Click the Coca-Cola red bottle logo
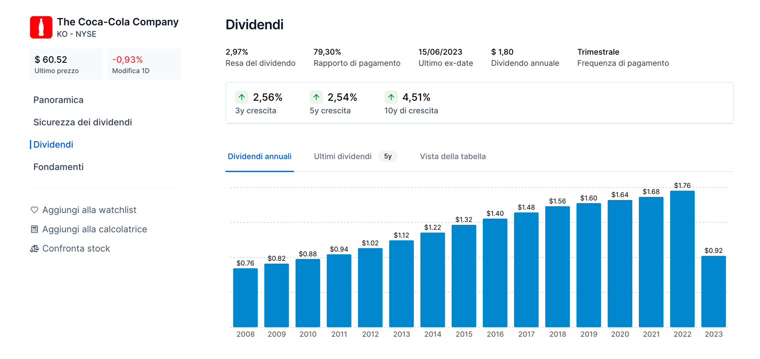This screenshot has width=760, height=359. pyautogui.click(x=41, y=27)
